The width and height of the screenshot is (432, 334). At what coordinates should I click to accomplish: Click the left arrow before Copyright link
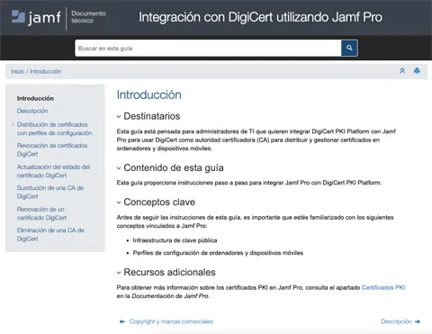[x=122, y=321]
